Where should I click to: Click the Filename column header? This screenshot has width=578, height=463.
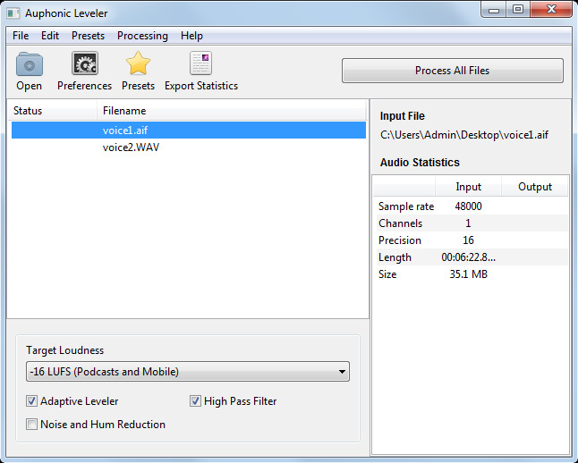point(124,111)
